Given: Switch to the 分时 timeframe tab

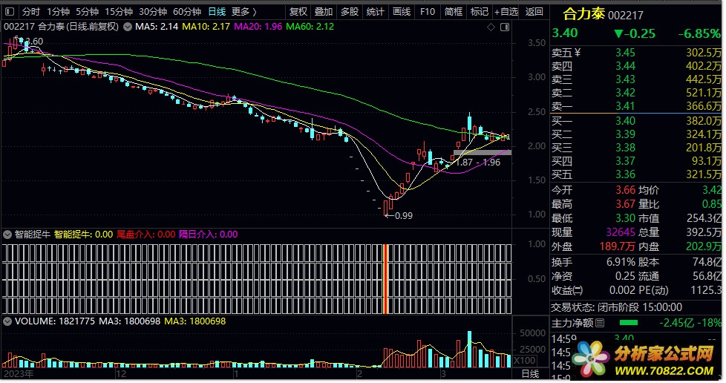Looking at the screenshot, I should click(x=30, y=12).
